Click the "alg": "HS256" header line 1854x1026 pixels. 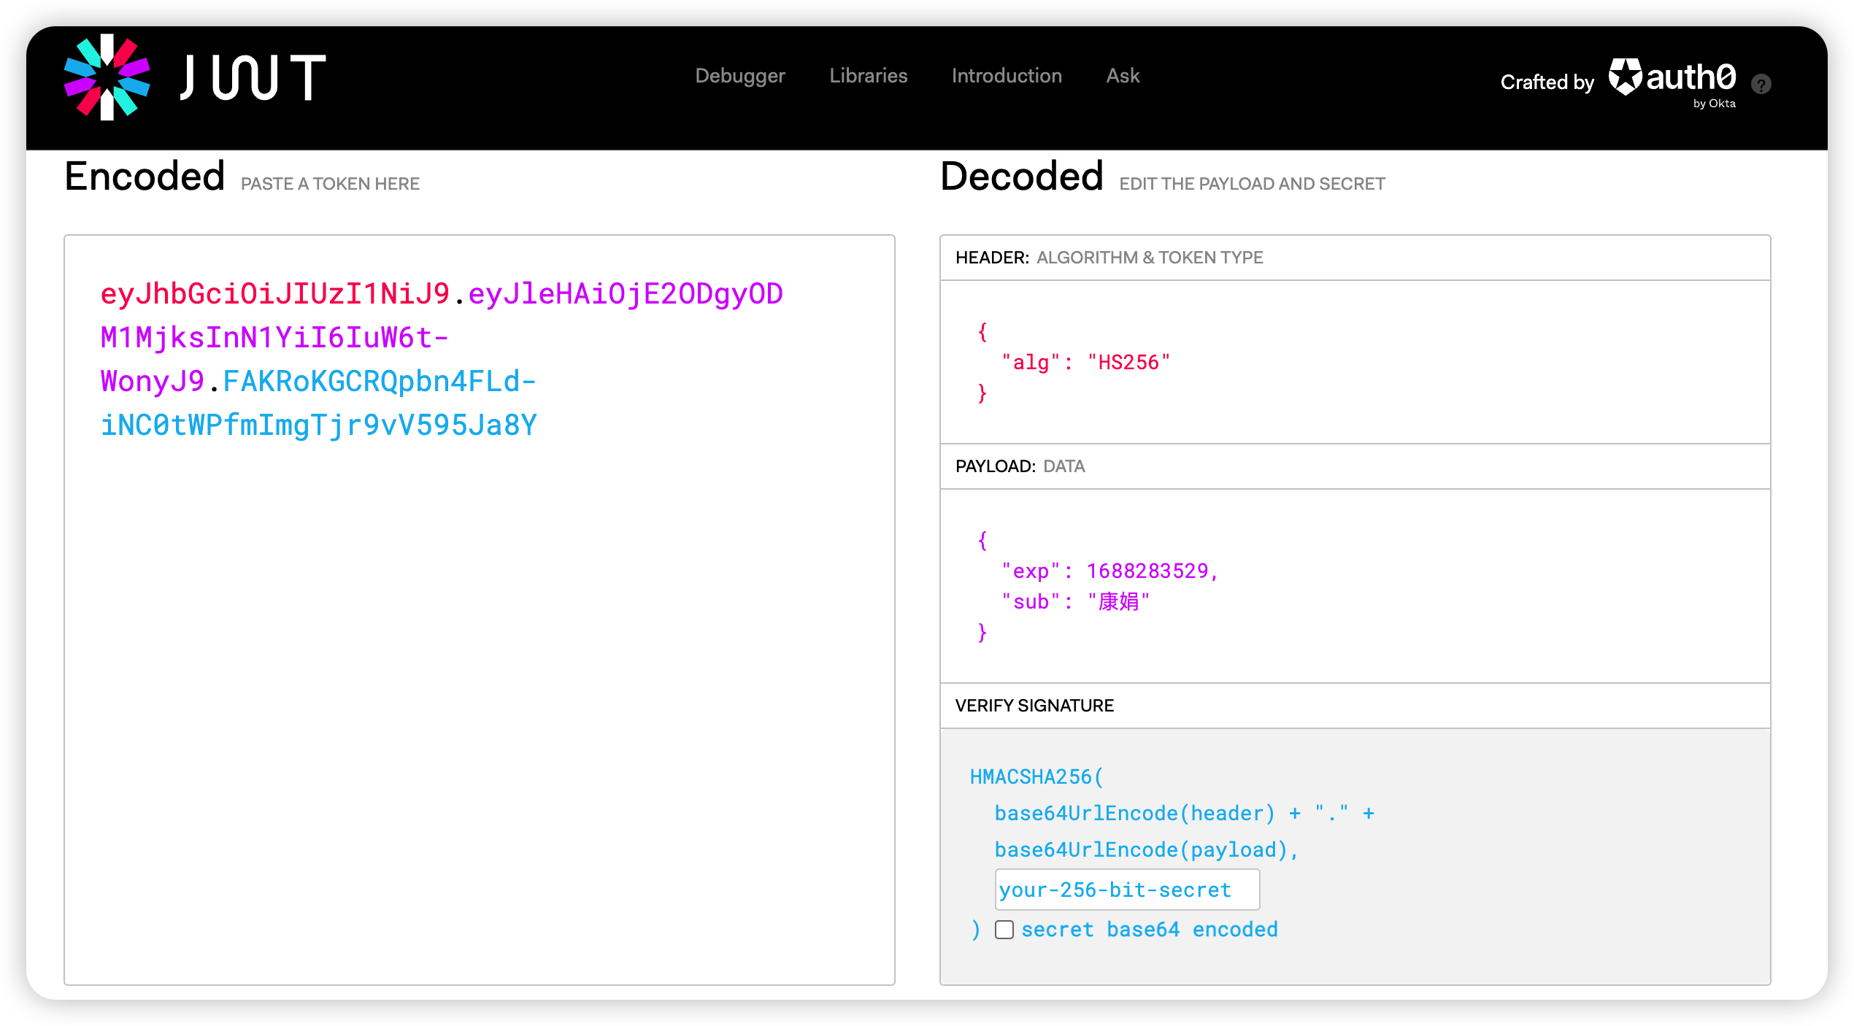1085,362
